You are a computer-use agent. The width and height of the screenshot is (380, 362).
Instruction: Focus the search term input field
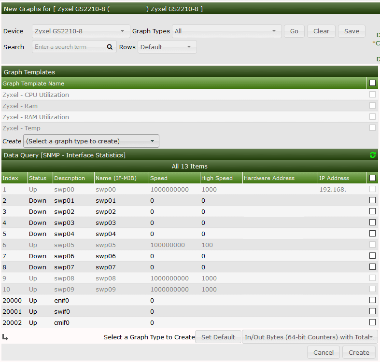click(69, 47)
